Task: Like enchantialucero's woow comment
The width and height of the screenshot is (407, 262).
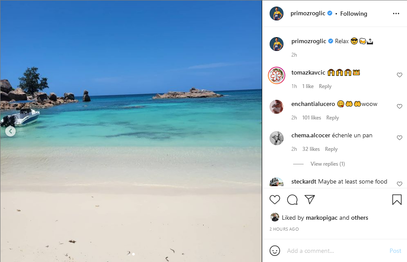Action: click(400, 106)
